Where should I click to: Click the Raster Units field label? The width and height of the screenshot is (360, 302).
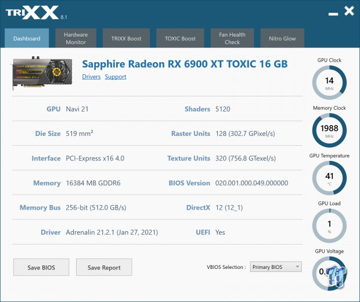(x=191, y=134)
